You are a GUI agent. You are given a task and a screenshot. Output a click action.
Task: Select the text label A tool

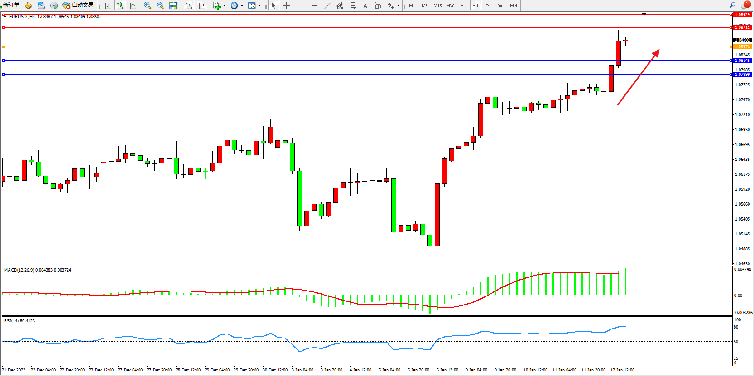click(365, 5)
